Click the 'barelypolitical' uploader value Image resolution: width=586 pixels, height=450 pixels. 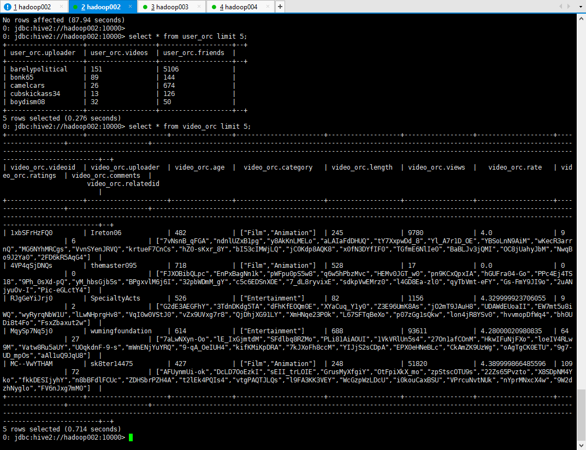click(39, 69)
